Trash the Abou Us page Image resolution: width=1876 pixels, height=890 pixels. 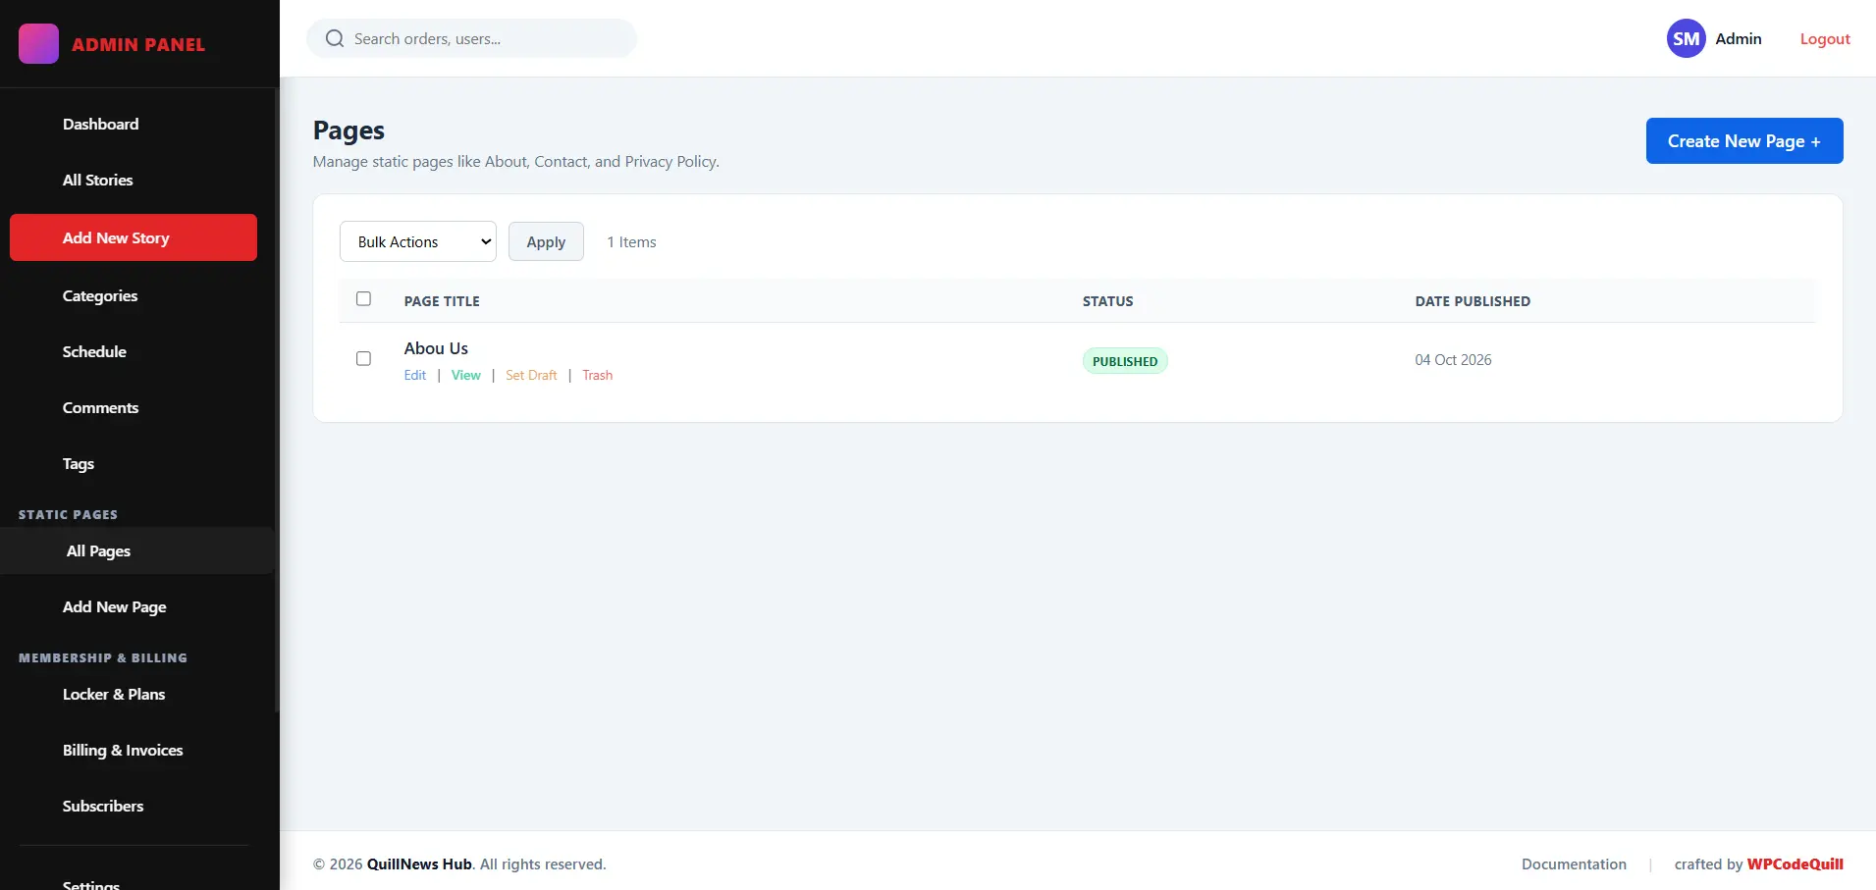[x=598, y=375]
